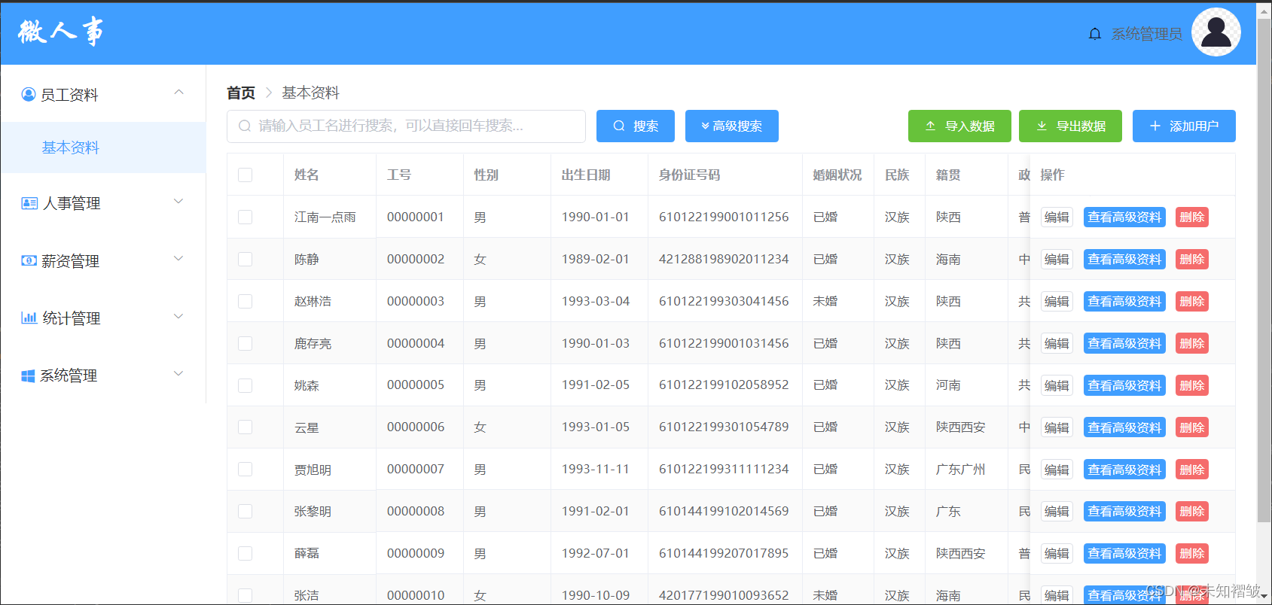Viewport: 1272px width, 605px height.
Task: Check the row for 陈静
Action: [x=245, y=259]
